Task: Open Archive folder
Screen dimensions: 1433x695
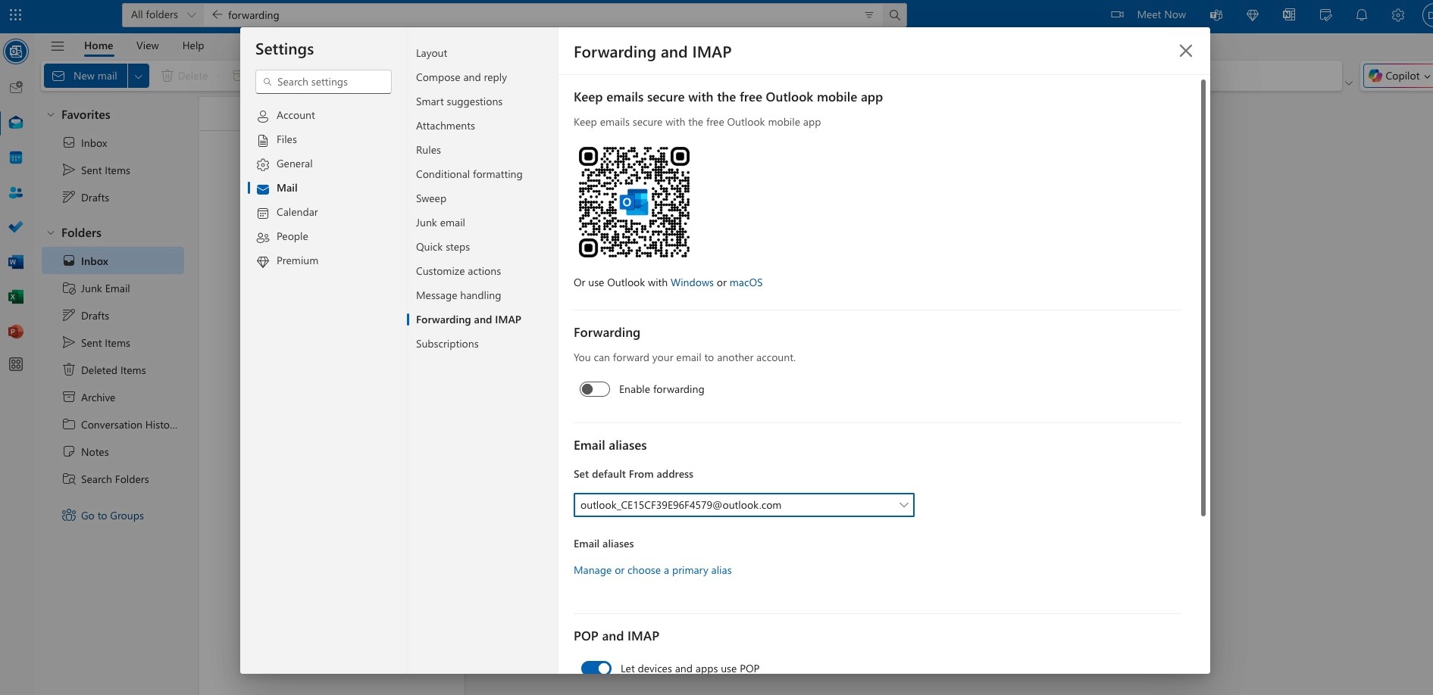Action: coord(113,397)
